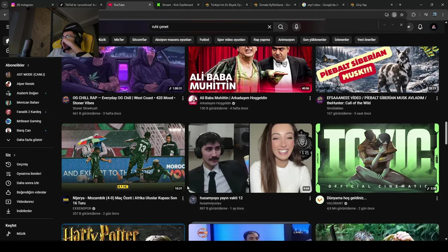Open the YouTube account avatar menu
448x252 pixels.
(x=434, y=27)
